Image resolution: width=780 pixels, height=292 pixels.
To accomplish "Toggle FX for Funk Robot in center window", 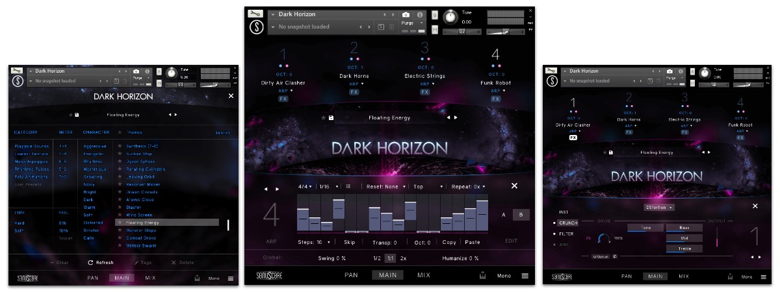I will tap(495, 99).
